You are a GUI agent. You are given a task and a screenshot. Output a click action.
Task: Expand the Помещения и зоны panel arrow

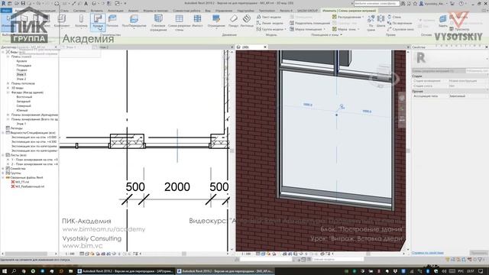(342, 35)
